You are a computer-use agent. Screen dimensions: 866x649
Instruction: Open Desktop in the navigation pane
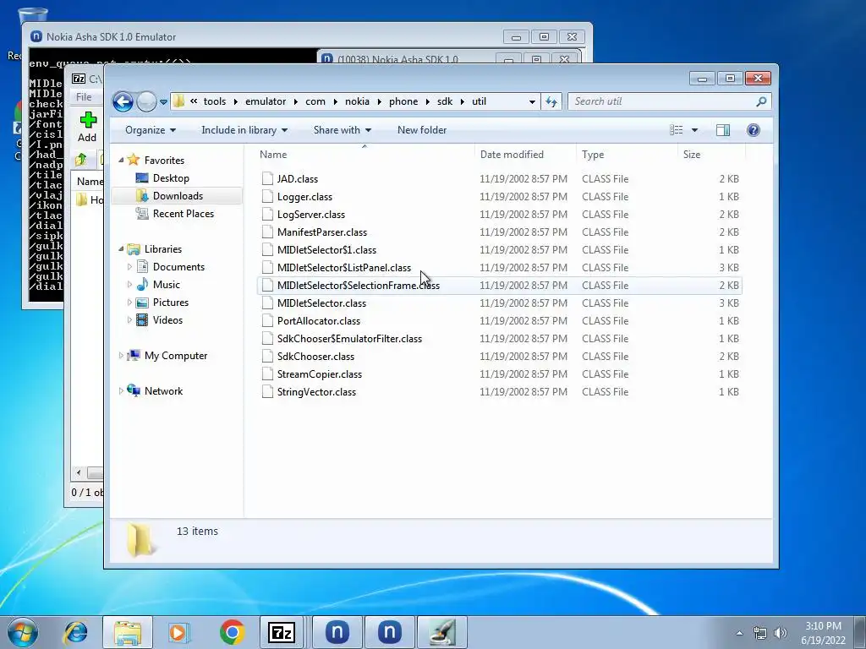click(171, 178)
